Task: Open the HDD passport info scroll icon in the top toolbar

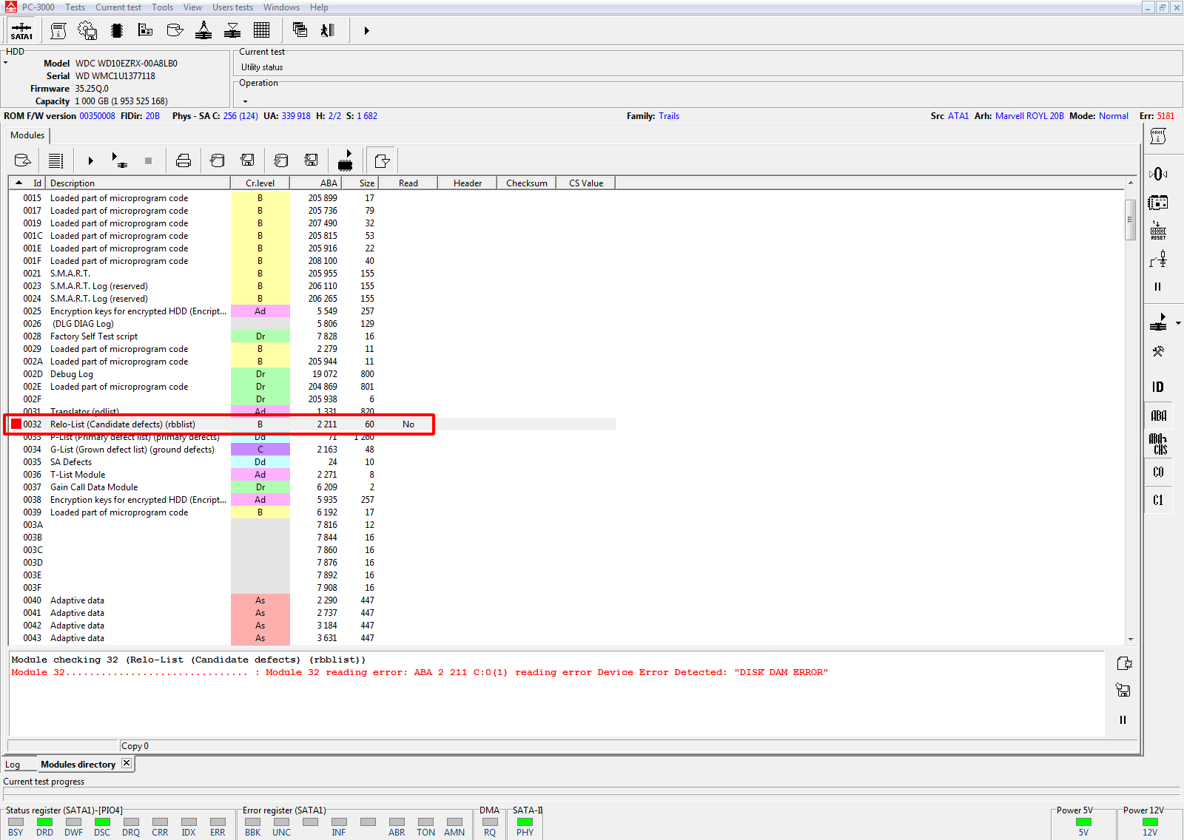Action: tap(58, 30)
